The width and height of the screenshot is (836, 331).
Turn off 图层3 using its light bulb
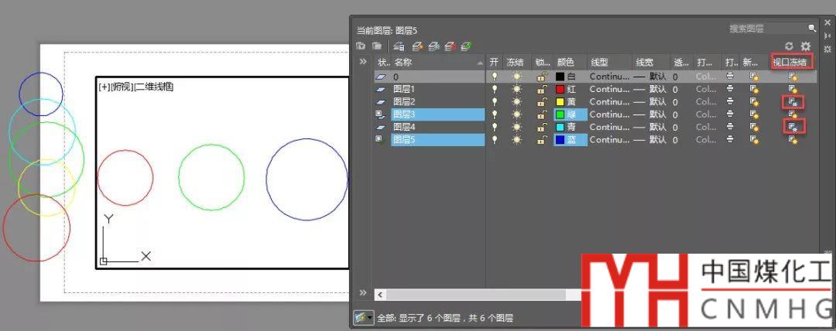click(495, 114)
